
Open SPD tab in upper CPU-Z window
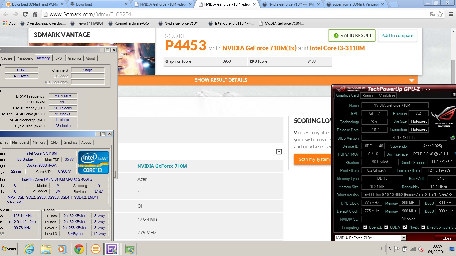coord(59,58)
